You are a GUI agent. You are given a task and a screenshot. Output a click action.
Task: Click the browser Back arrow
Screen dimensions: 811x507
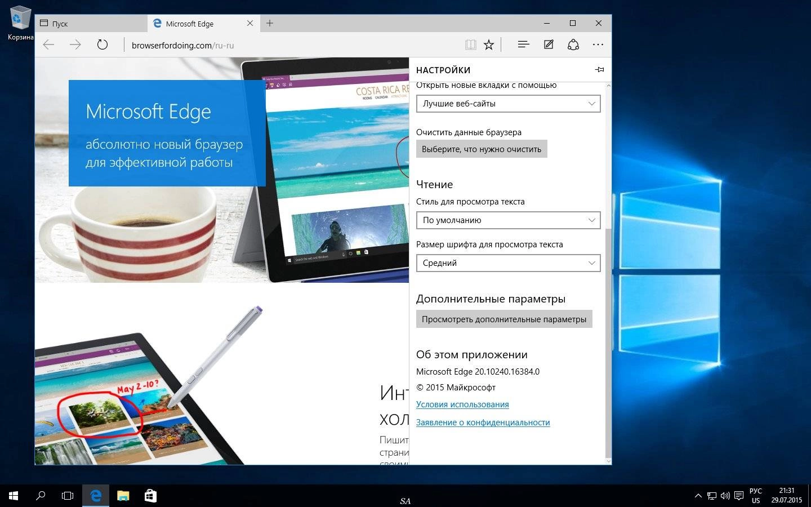(x=49, y=45)
